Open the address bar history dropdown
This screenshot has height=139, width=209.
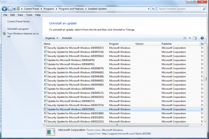pos(149,9)
